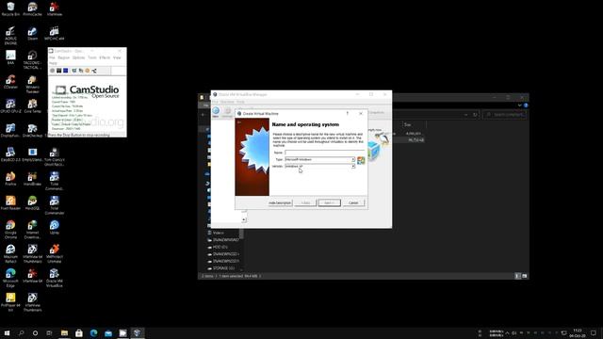Open the Effects menu in CamStudio

click(x=105, y=57)
